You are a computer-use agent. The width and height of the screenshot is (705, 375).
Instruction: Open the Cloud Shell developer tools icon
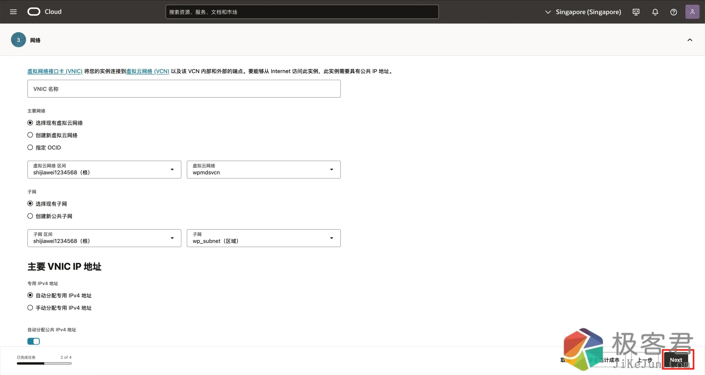636,12
